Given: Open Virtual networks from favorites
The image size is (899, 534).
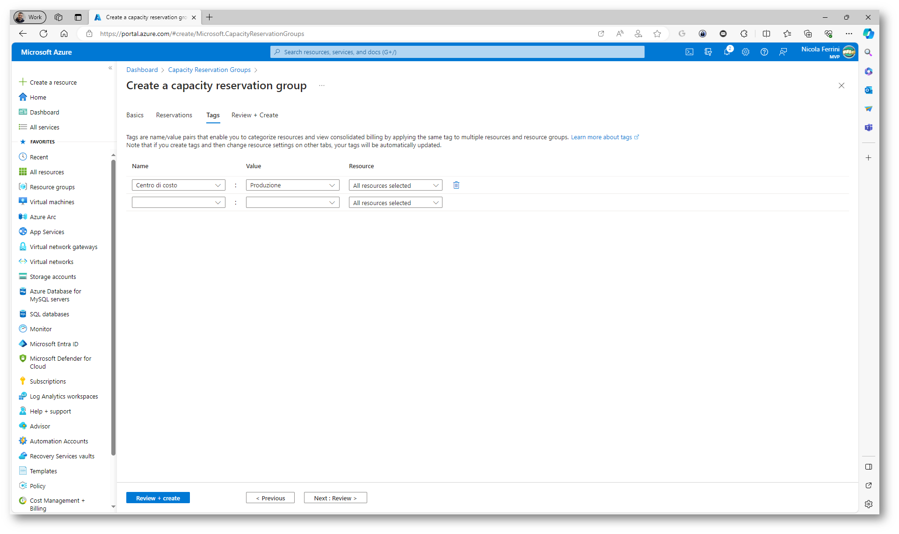Looking at the screenshot, I should coord(51,262).
